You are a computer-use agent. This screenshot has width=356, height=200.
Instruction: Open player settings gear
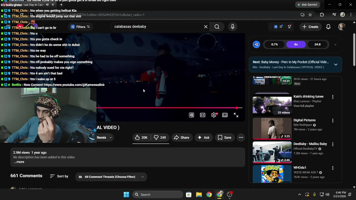click(x=214, y=115)
